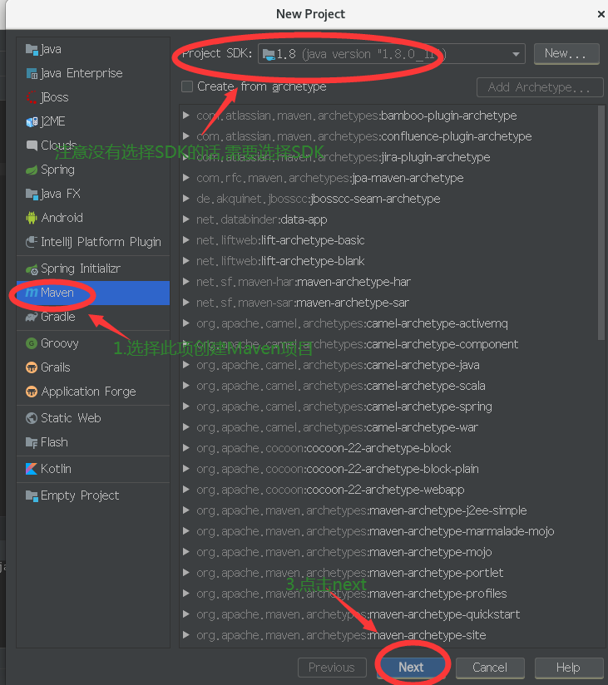Click the Java project type icon
Viewport: 608px width, 685px height.
point(32,49)
